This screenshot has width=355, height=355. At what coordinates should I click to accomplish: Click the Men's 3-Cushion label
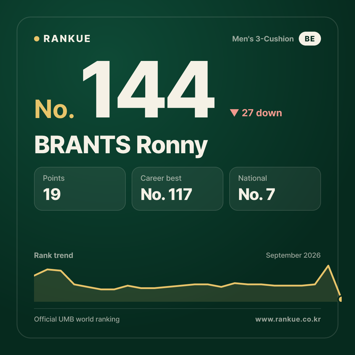tap(263, 39)
